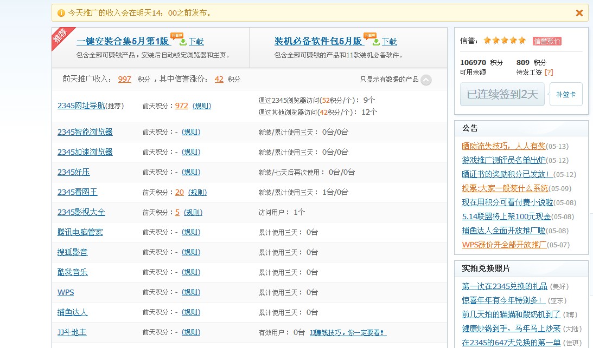The width and height of the screenshot is (593, 348).
Task: Click the red 信誉涨价 badge
Action: click(x=547, y=41)
